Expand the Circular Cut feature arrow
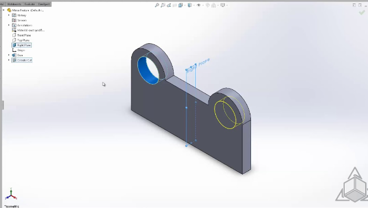Screen dimensions: 368x208 coord(9,60)
